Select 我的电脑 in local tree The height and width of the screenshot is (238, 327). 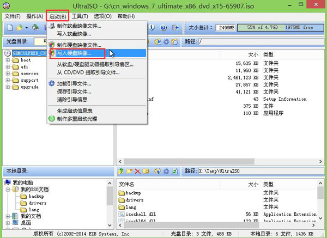click(23, 183)
